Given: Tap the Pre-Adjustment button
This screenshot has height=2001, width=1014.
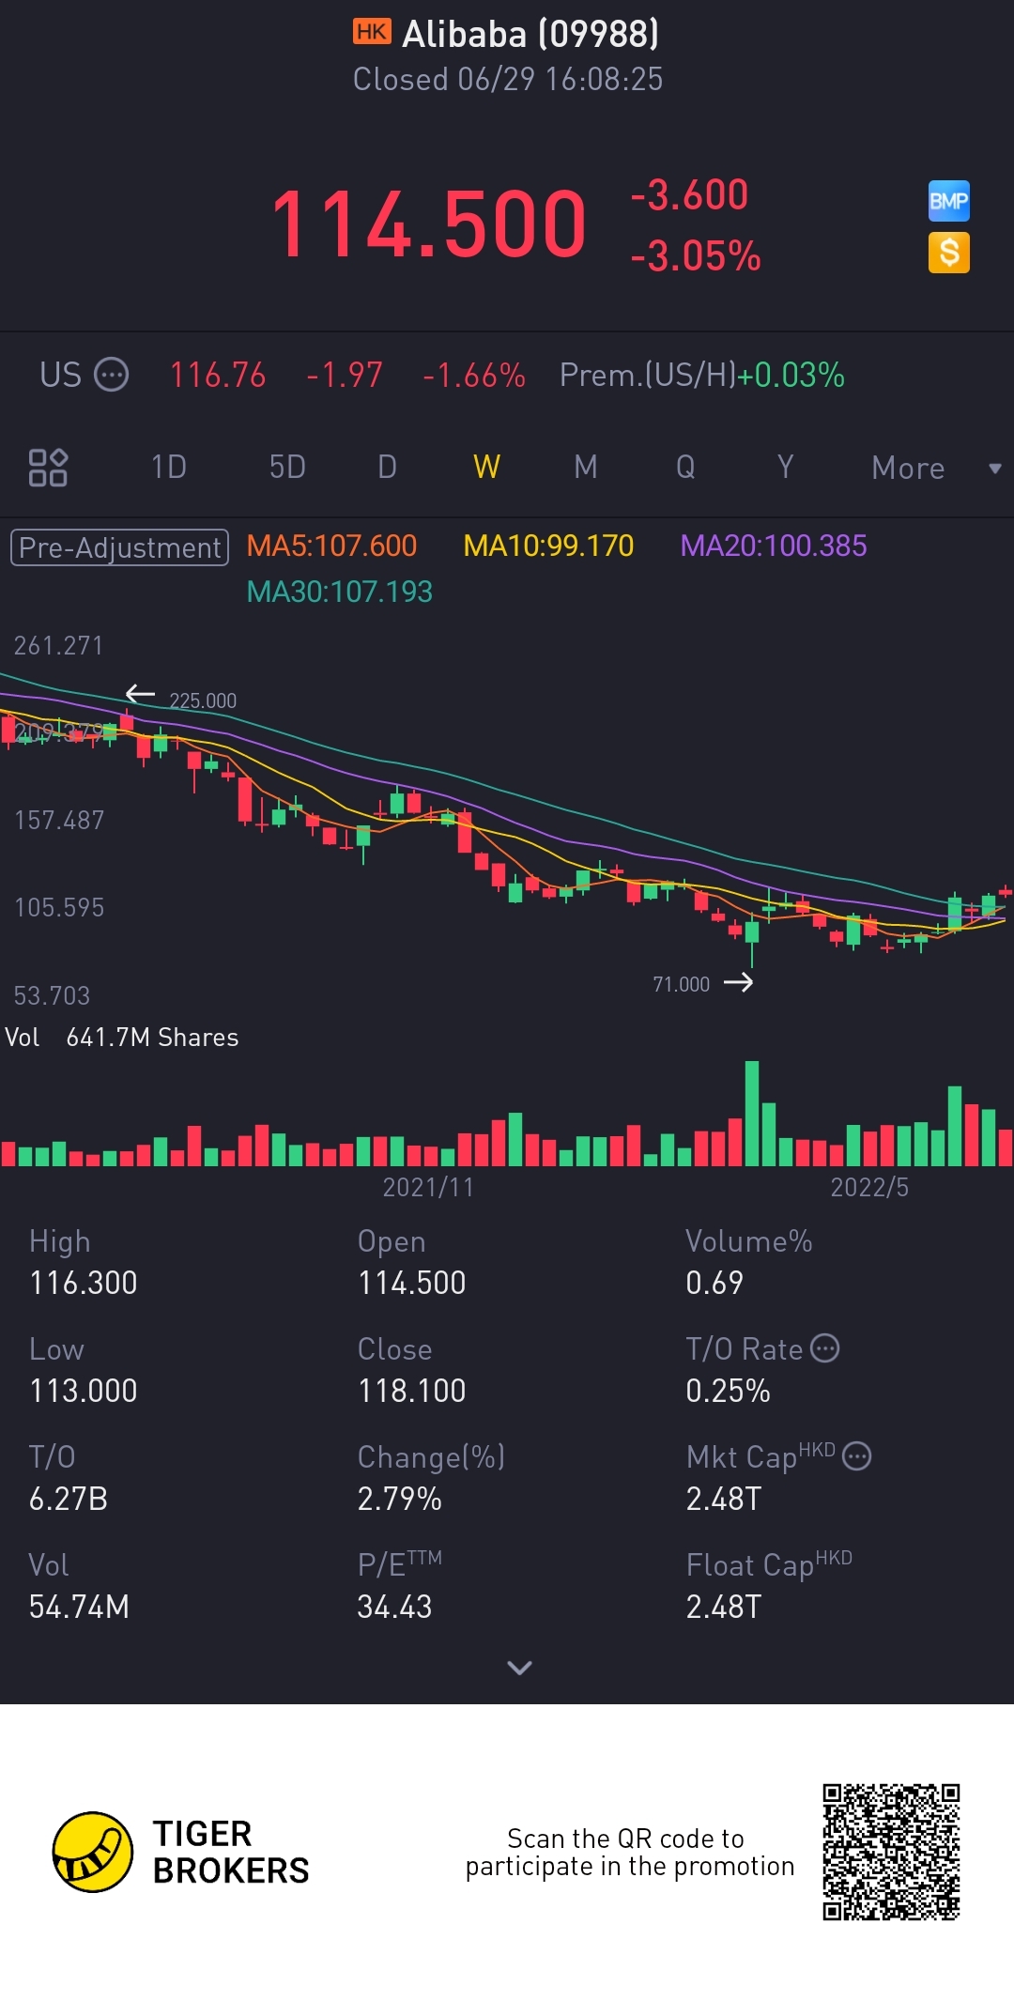Looking at the screenshot, I should (x=119, y=547).
